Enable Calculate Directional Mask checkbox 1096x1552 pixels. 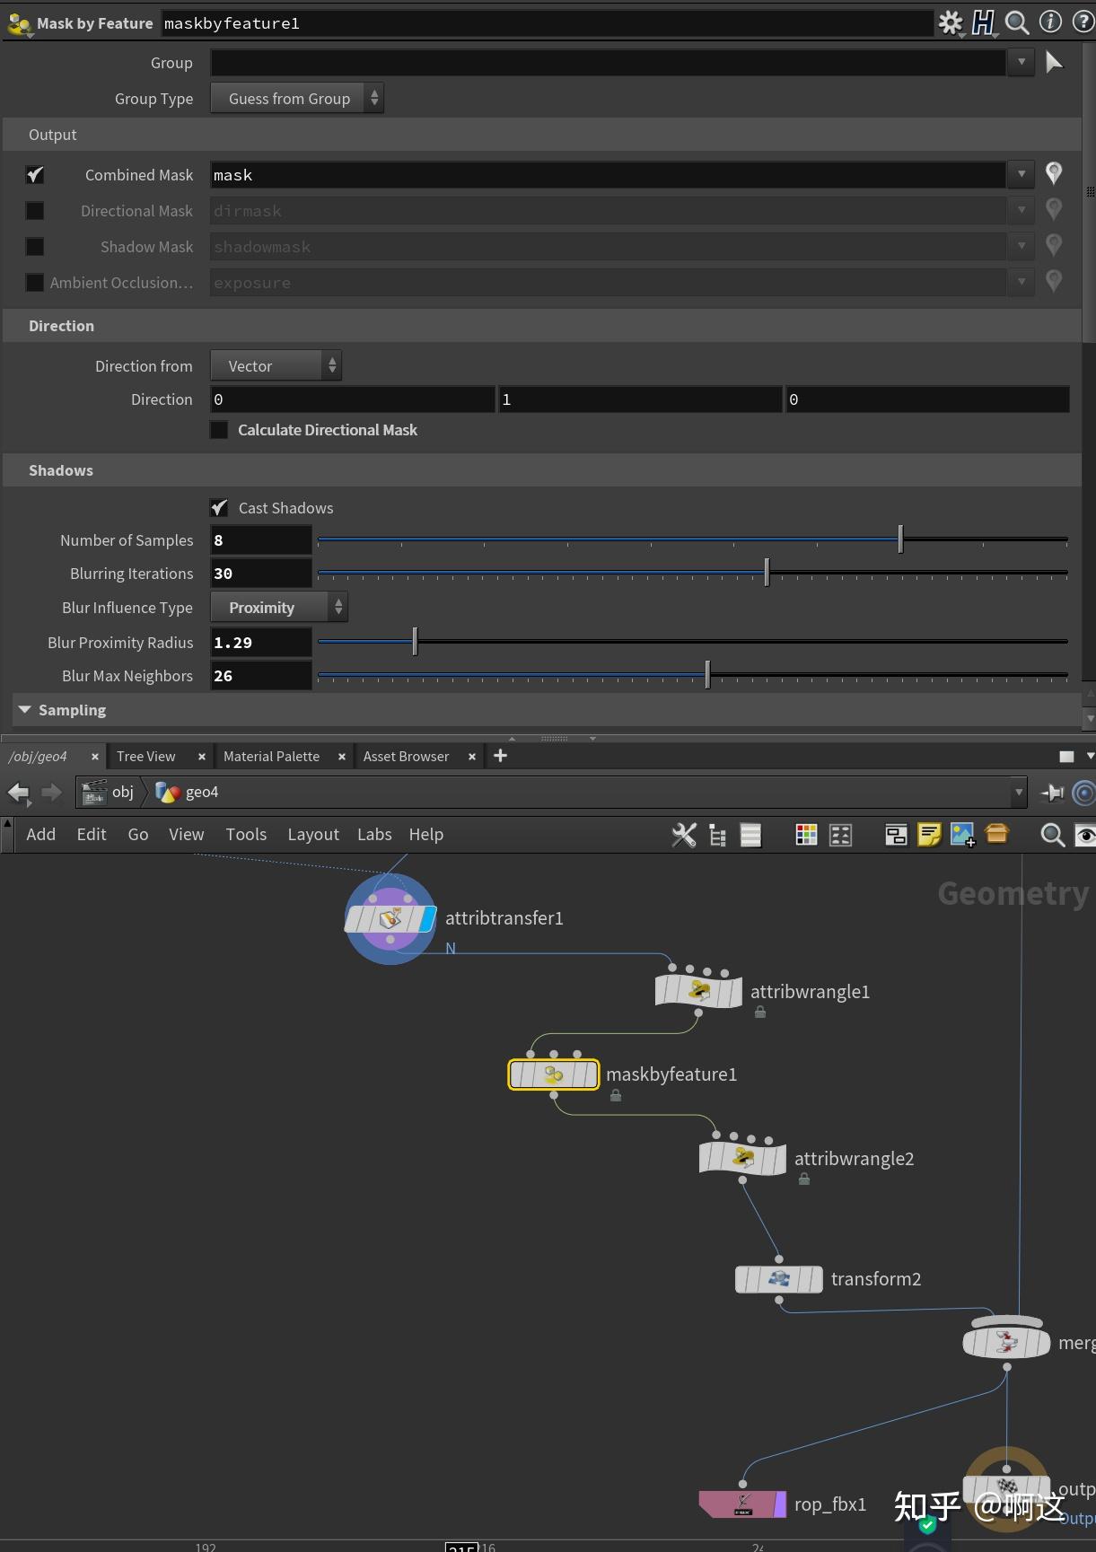pyautogui.click(x=219, y=430)
